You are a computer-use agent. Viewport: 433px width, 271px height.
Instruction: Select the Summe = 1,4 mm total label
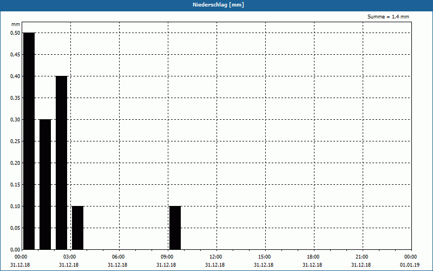[388, 17]
